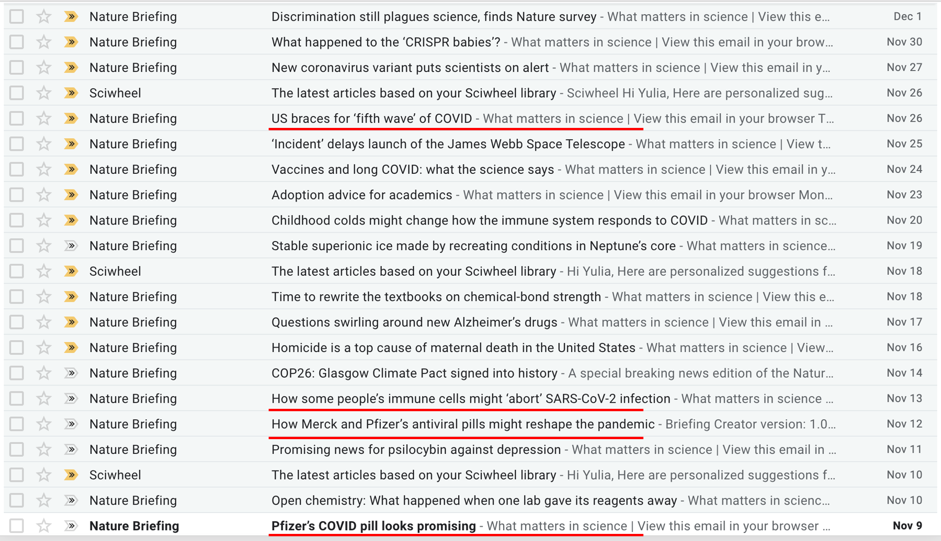The height and width of the screenshot is (541, 941).
Task: Click importance marker on Alzheimer's drugs email
Action: pos(71,322)
